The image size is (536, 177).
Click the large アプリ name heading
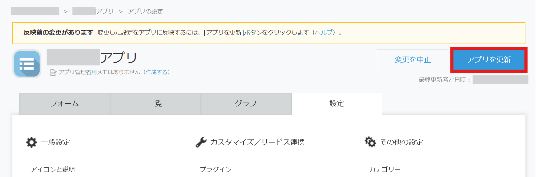pyautogui.click(x=119, y=57)
